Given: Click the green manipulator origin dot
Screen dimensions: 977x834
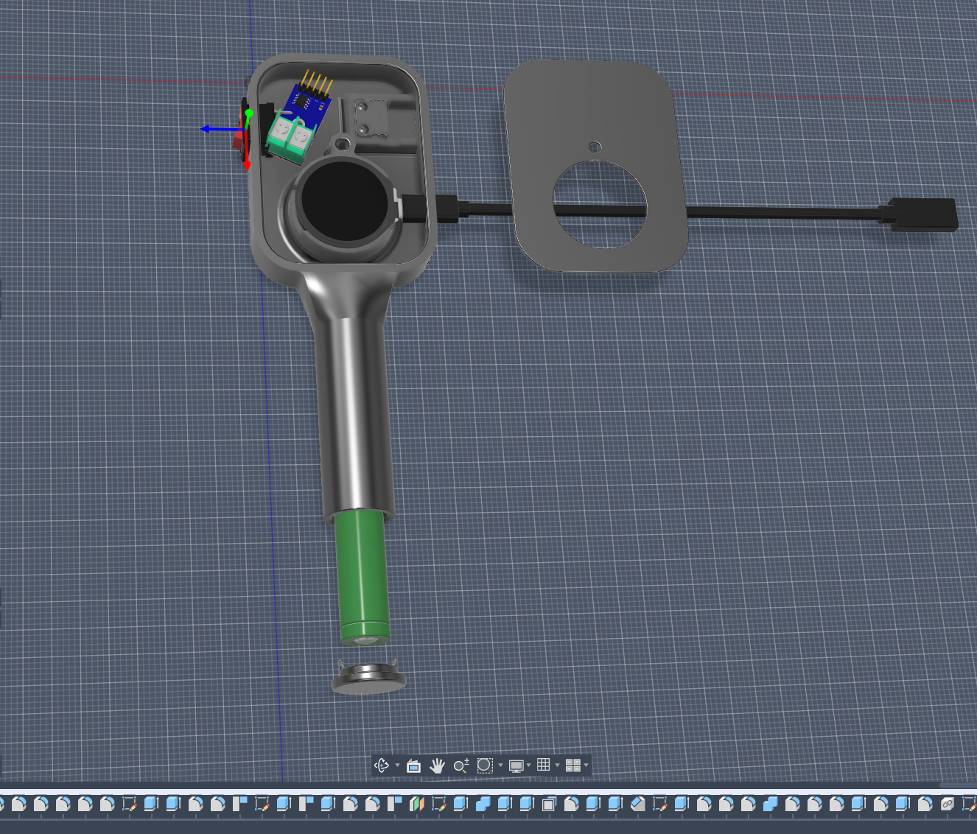Looking at the screenshot, I should pyautogui.click(x=249, y=113).
